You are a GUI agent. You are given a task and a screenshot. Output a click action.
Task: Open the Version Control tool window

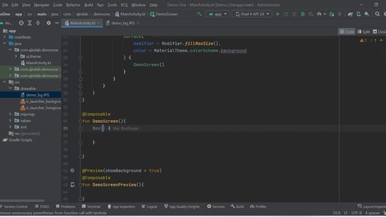(x=14, y=206)
